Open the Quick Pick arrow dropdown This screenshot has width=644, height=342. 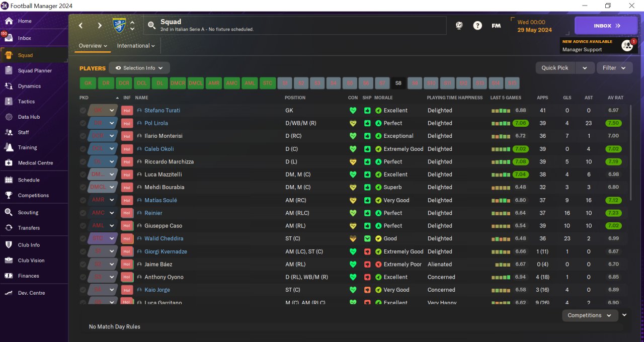coord(585,68)
